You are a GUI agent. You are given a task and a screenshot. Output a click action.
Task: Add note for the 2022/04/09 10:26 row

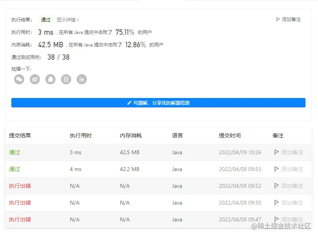(289, 152)
